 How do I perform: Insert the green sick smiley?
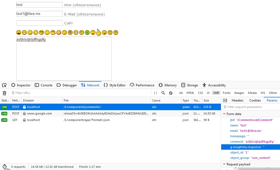87,32
